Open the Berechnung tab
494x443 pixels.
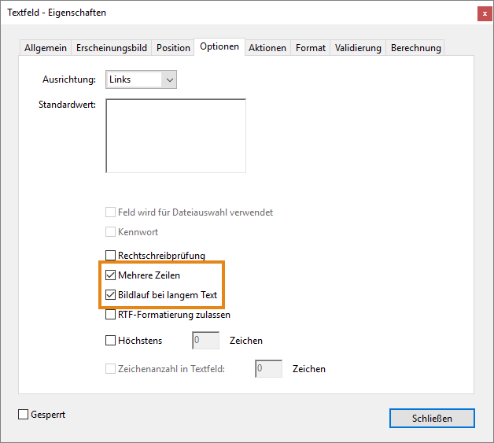tap(415, 48)
